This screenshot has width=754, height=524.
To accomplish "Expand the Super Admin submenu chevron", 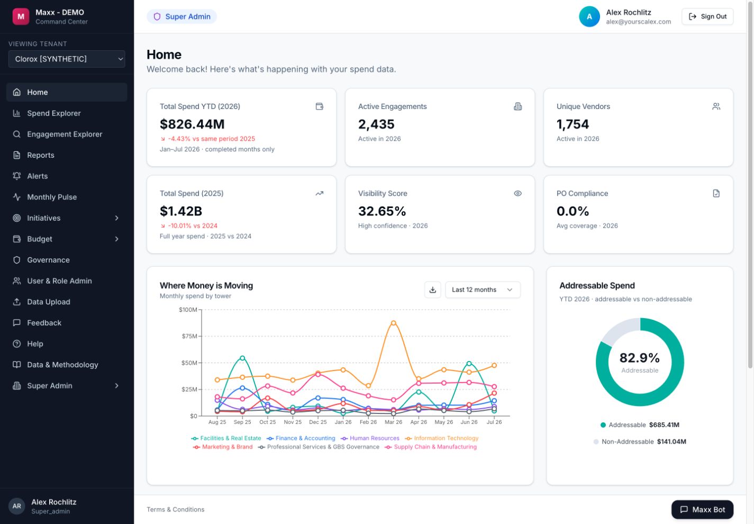I will [117, 386].
